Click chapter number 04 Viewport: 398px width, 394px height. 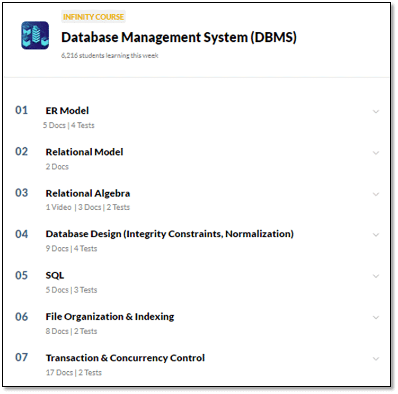click(22, 234)
